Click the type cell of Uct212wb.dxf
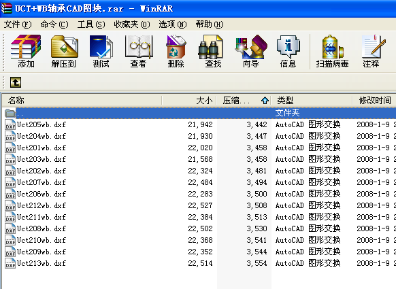Viewport: 396px width, 289px height. (x=308, y=205)
